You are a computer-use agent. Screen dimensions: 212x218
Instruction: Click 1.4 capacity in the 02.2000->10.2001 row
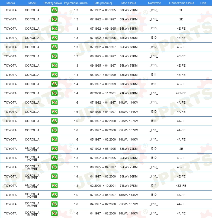pyautogui.click(x=76, y=186)
